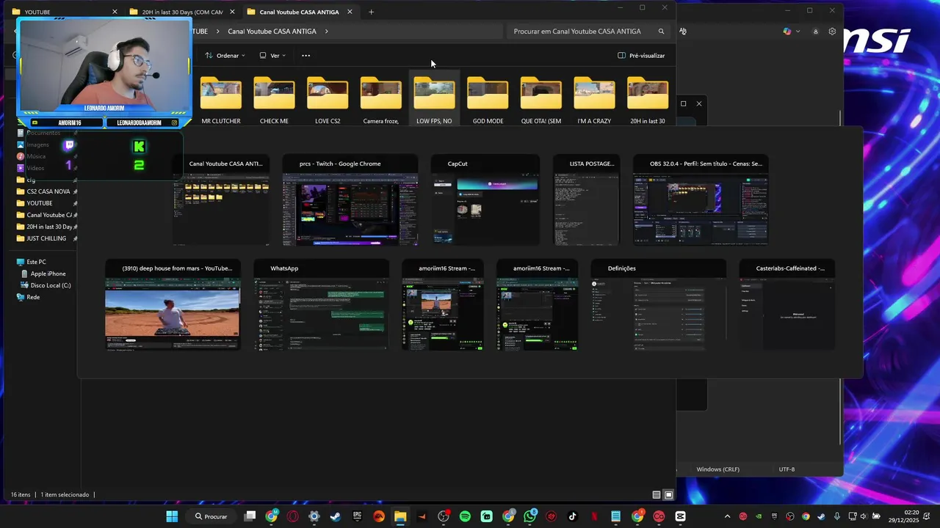Click the Procurar em Canal Youtube search field
The image size is (940, 528).
(587, 32)
